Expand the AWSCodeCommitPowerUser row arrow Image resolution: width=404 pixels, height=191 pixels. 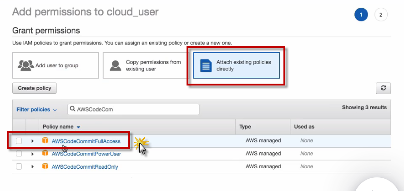pyautogui.click(x=32, y=154)
